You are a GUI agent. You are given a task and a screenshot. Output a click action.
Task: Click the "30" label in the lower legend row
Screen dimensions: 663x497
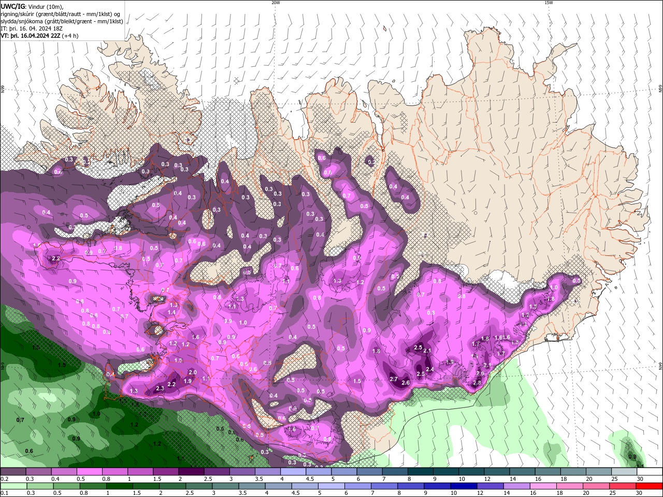click(640, 493)
